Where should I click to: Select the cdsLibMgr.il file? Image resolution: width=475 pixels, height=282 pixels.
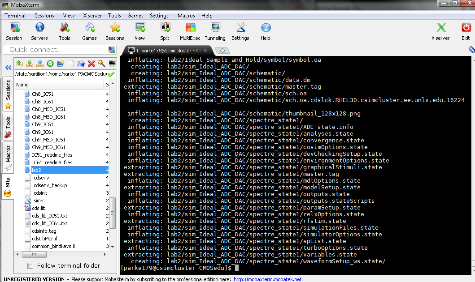coord(44,239)
